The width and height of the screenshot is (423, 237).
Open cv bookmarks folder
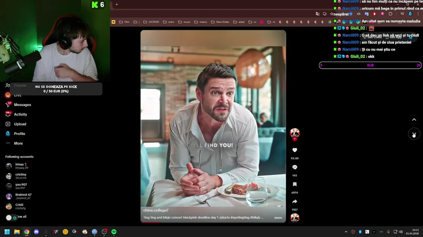pyautogui.click(x=252, y=22)
